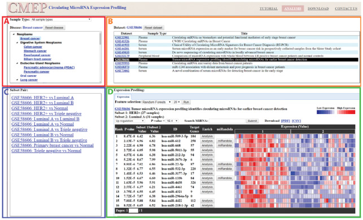This screenshot has height=220, width=363.
Task: Select subset pair HER2+ vs Luminal B
Action: [42, 103]
